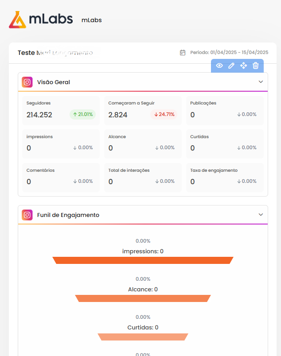Toggle report visibility with the eye icon
Image resolution: width=281 pixels, height=356 pixels.
[x=219, y=66]
